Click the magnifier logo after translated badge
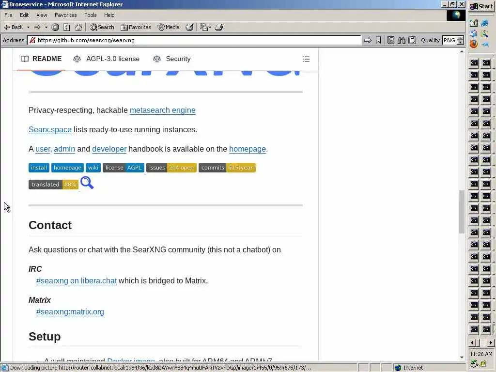 [x=87, y=183]
